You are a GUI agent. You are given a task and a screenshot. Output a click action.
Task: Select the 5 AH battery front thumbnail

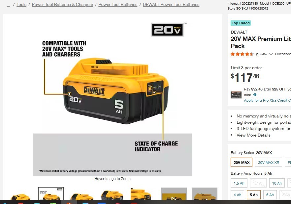point(112,195)
